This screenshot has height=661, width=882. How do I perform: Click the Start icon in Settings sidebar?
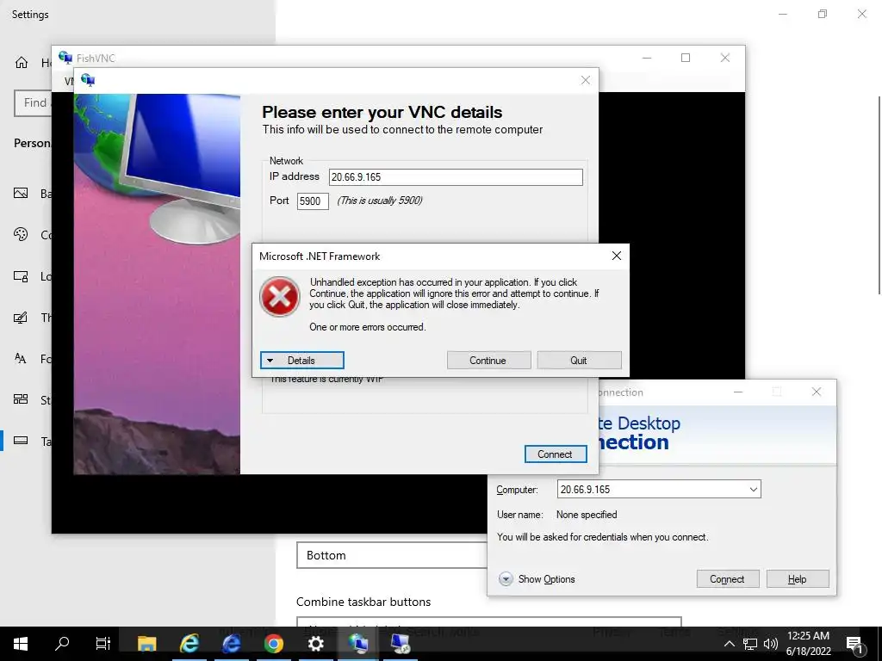click(x=21, y=399)
